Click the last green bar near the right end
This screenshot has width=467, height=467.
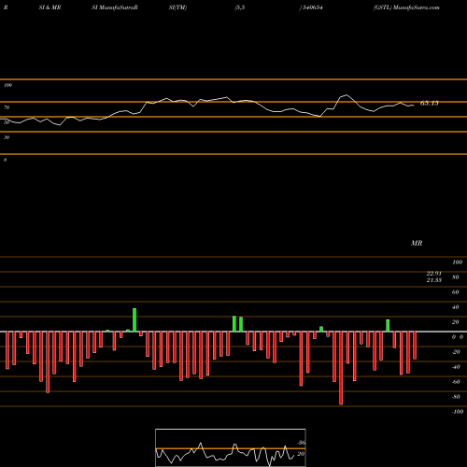tap(388, 326)
